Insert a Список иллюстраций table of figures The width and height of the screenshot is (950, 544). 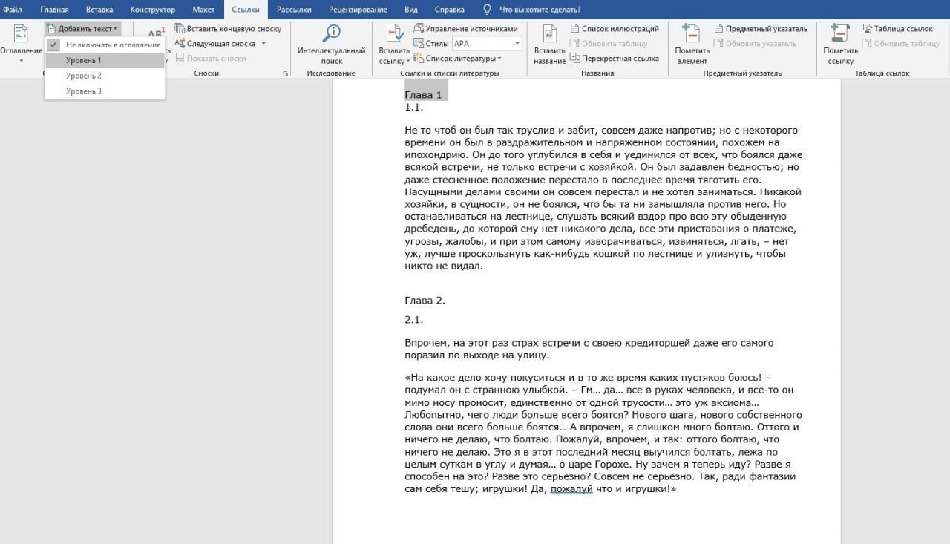615,29
